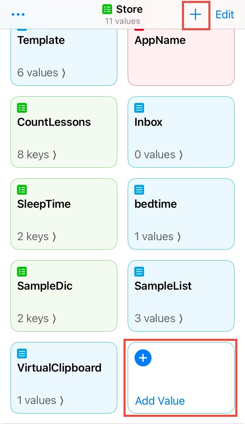Viewport: 245px width, 424px height.
Task: Expand CountLessons' 8 keys chevron
Action: (55, 155)
